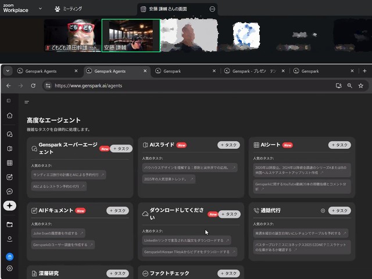The width and height of the screenshot is (372, 279).
Task: Open Korean Tiktokビデオをダウンロード task
Action: pyautogui.click(x=190, y=252)
